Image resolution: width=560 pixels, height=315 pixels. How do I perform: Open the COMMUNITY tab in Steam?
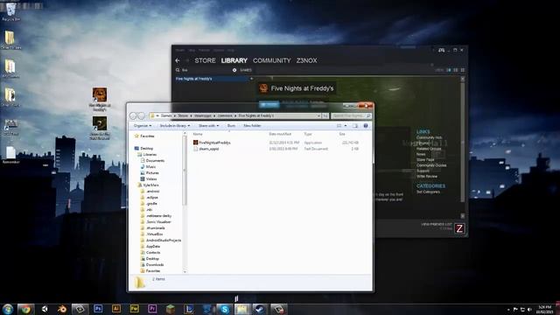pos(272,60)
